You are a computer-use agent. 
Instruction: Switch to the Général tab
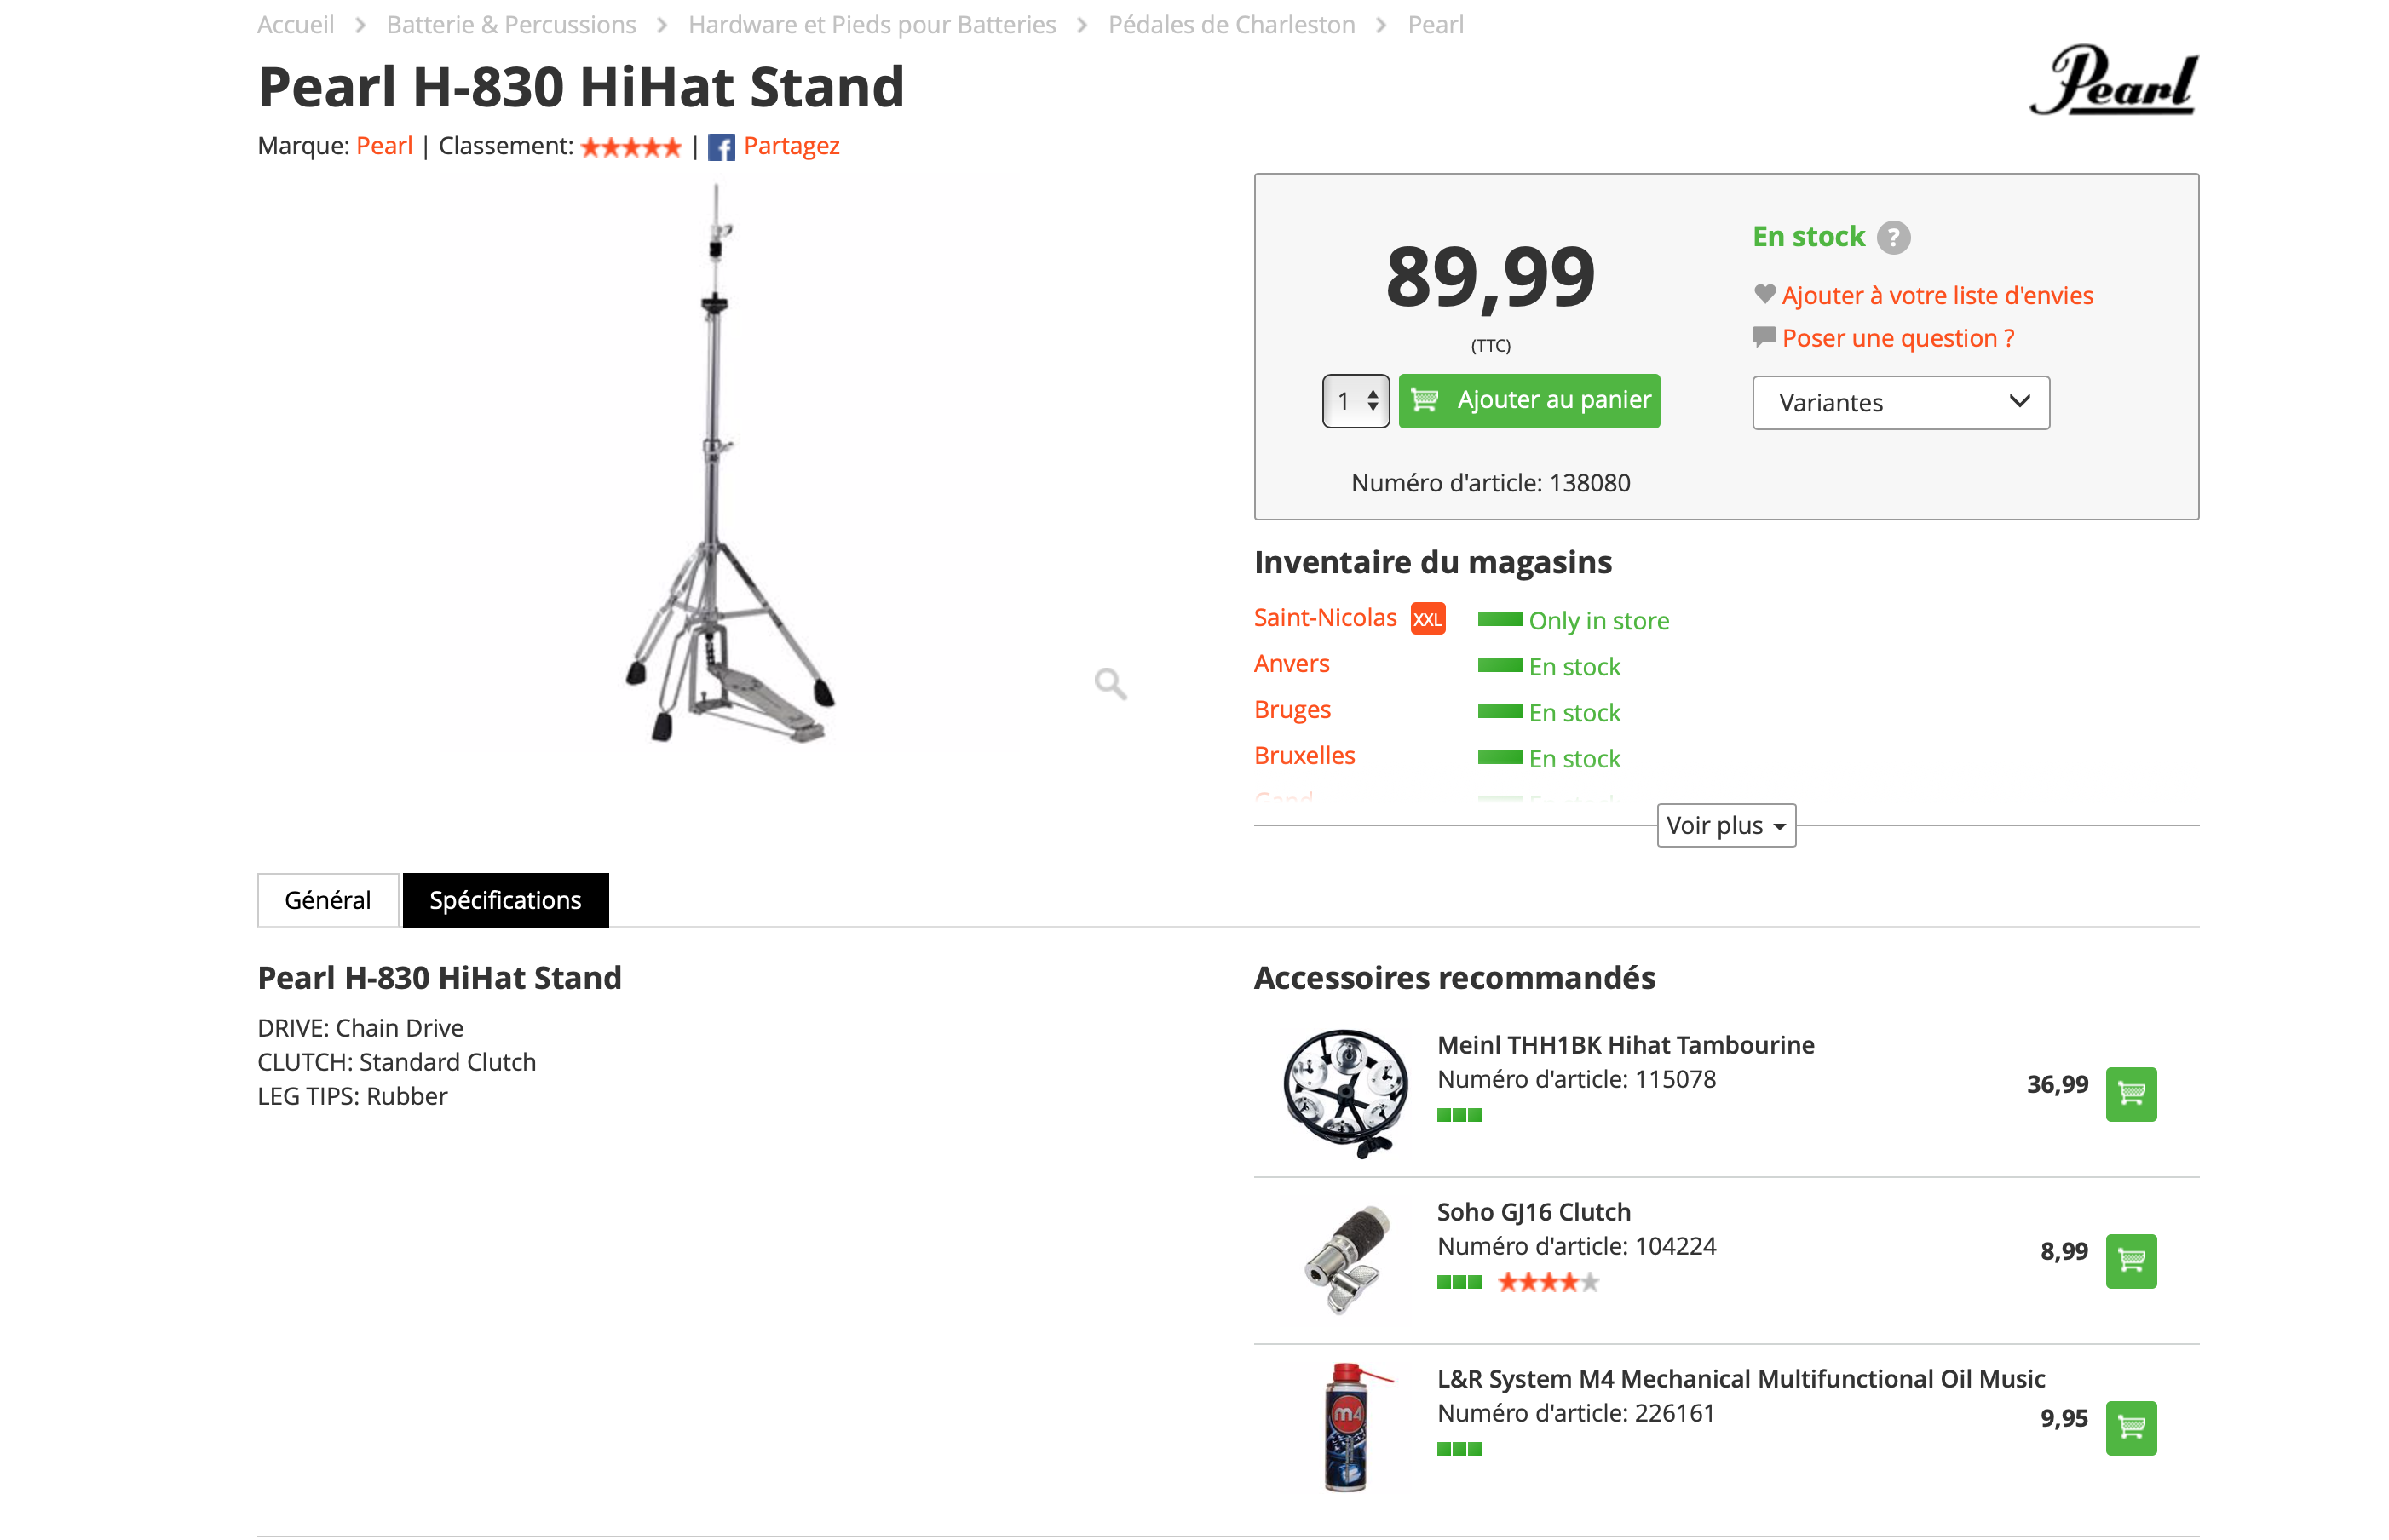(327, 900)
